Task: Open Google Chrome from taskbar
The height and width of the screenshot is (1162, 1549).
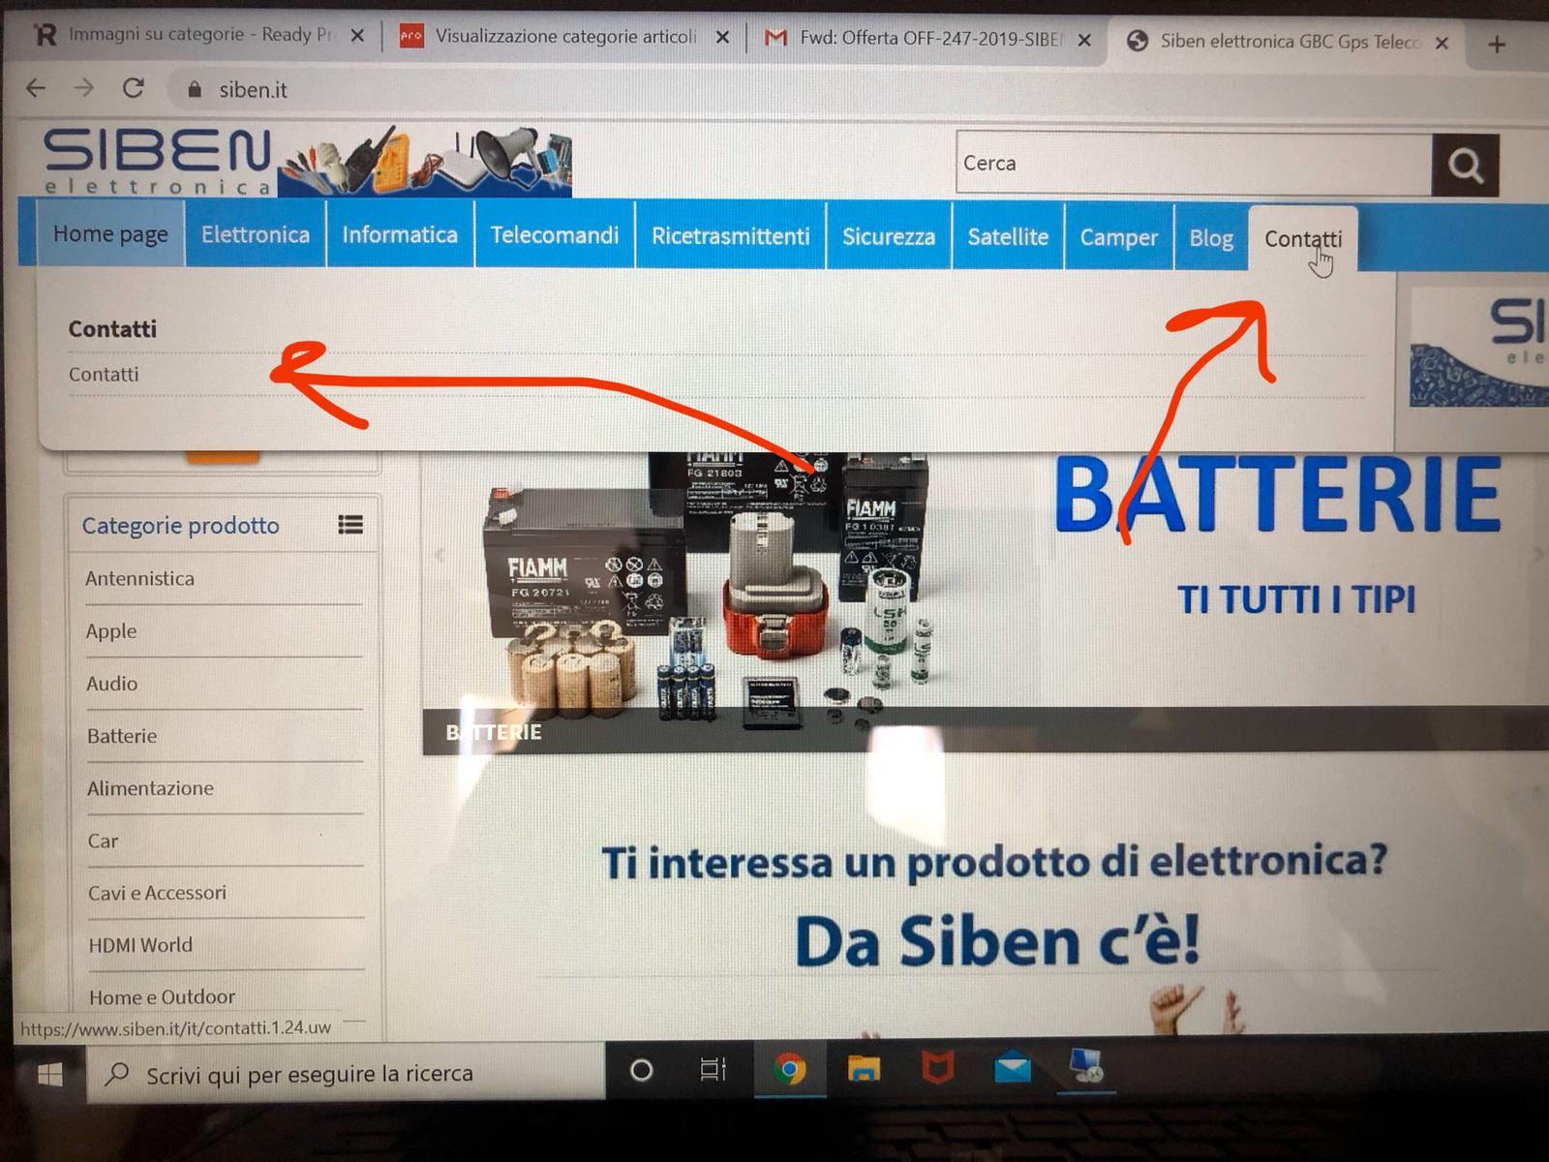Action: [x=789, y=1069]
